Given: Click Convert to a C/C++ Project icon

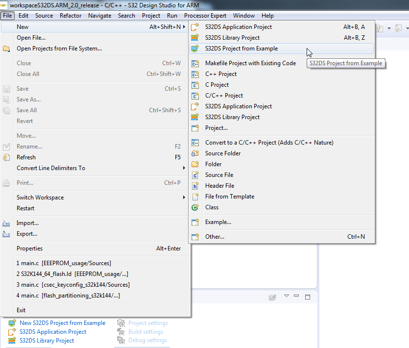Looking at the screenshot, I should pyautogui.click(x=195, y=143).
